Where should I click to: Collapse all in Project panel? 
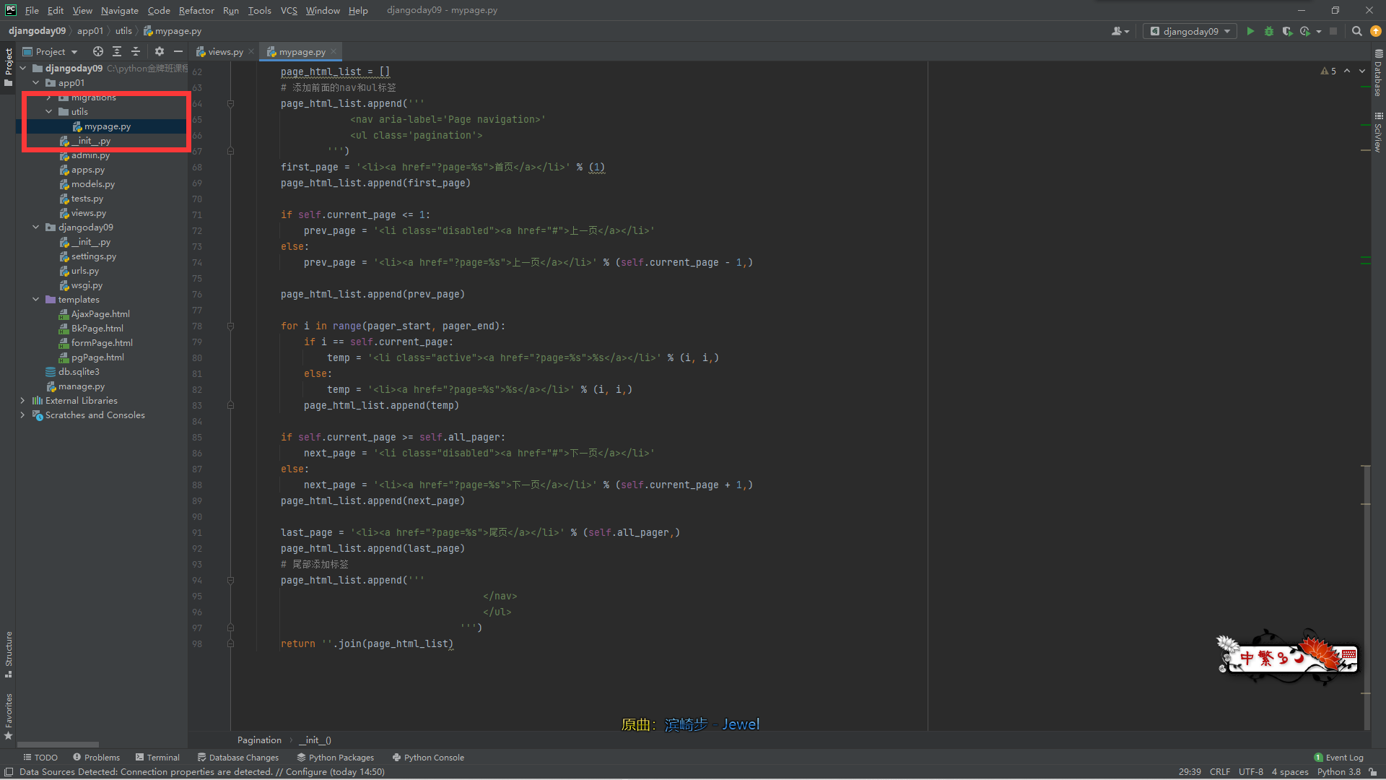[x=136, y=51]
